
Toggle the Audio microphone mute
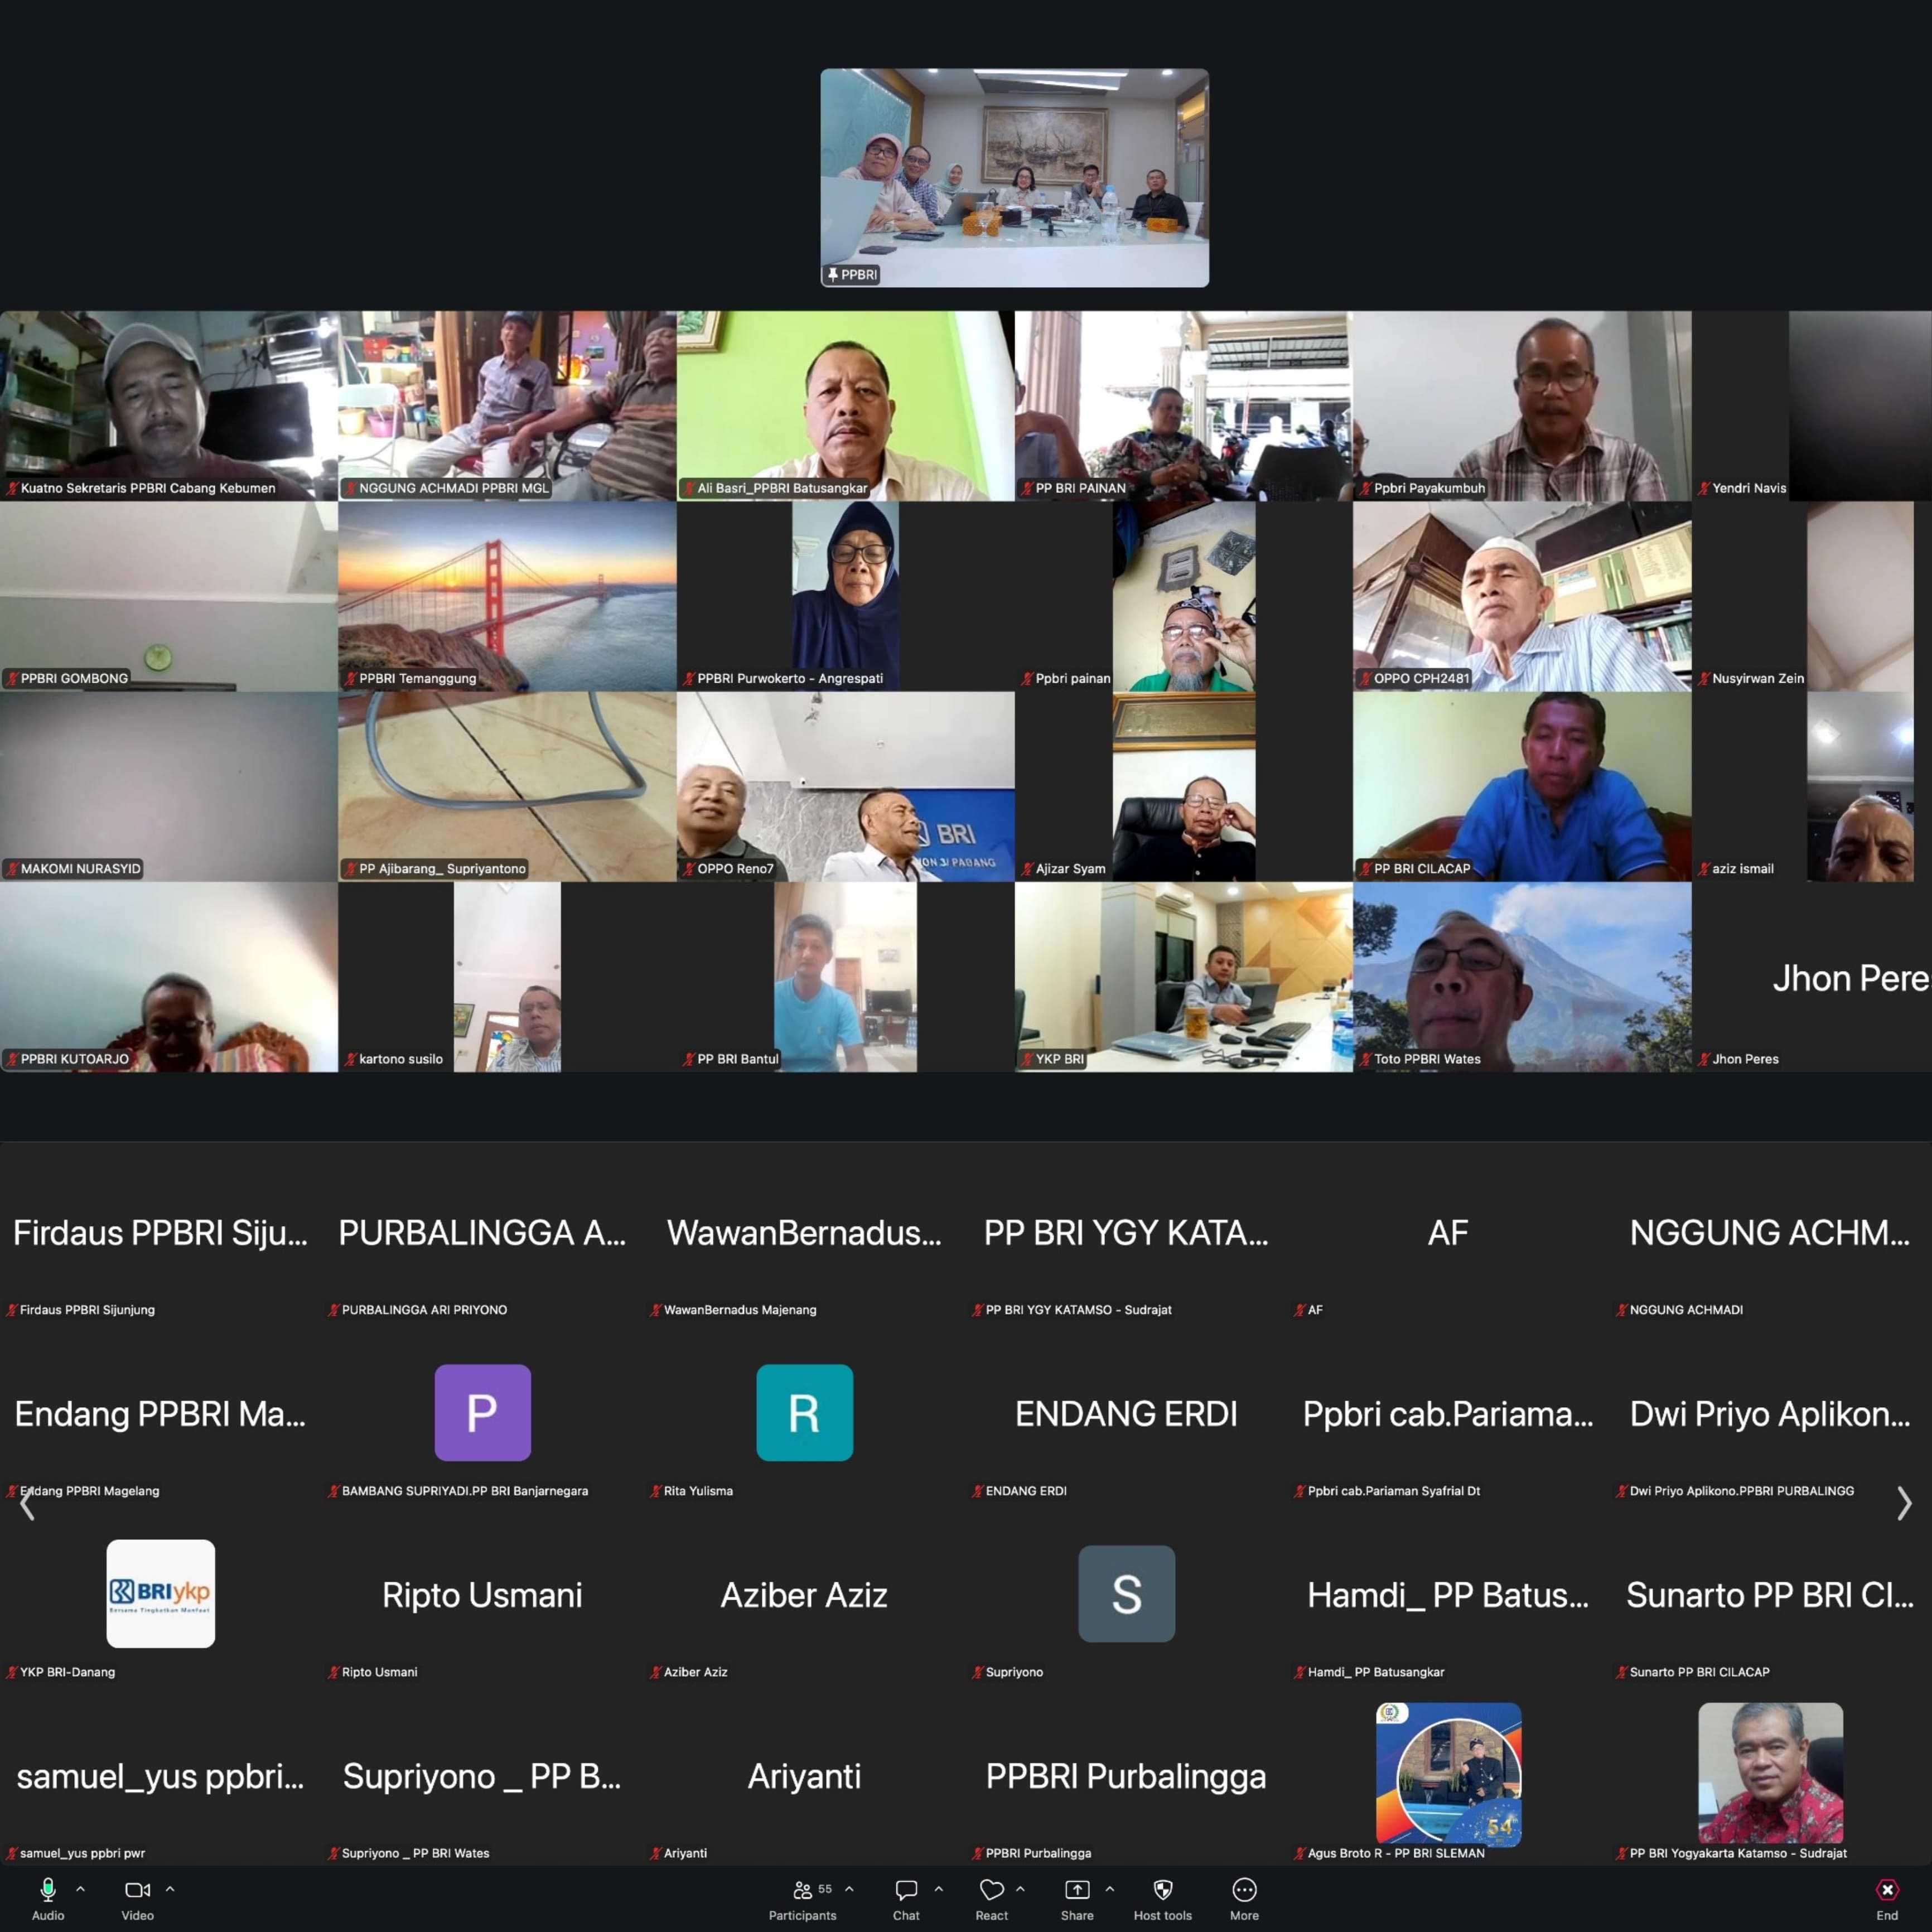coord(47,1889)
